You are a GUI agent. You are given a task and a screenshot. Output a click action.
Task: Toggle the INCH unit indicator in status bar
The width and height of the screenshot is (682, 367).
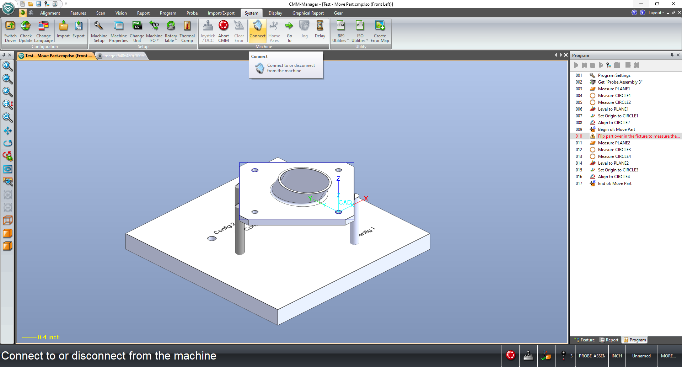(617, 356)
